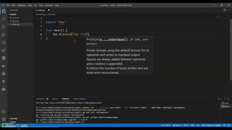Click line number 6 in gutter
The width and height of the screenshot is (232, 130).
(x=41, y=34)
